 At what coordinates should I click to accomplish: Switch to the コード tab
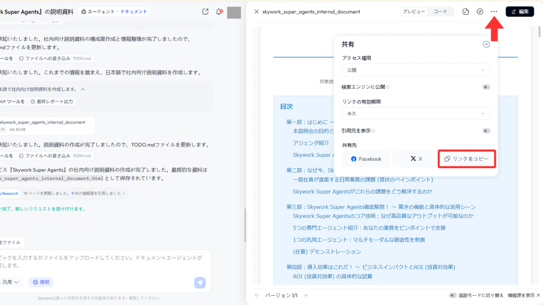440,12
